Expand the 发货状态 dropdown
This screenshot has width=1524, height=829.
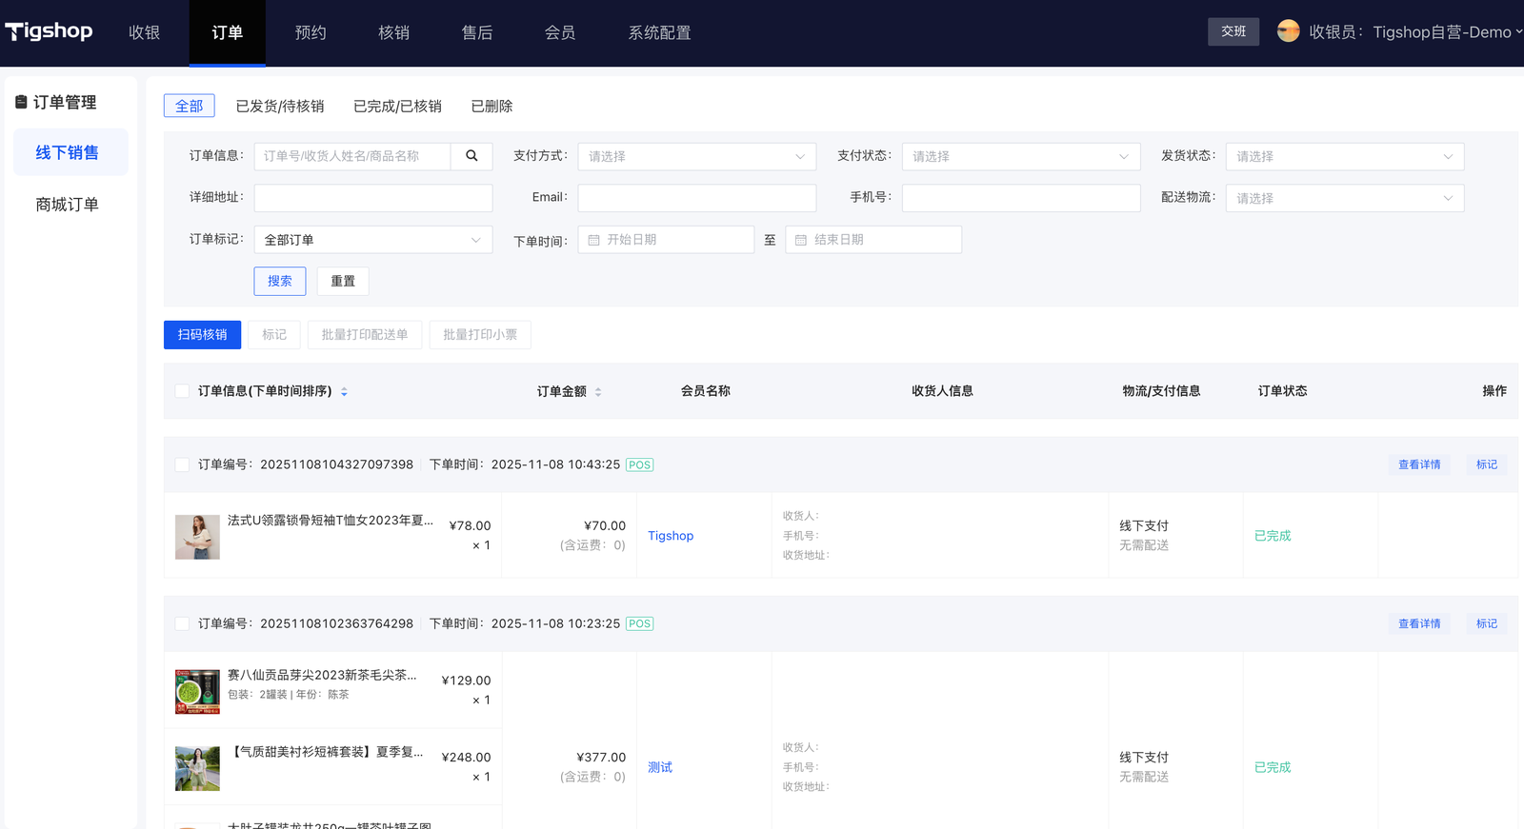1344,156
